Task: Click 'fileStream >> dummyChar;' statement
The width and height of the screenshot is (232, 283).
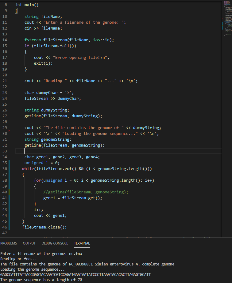Action: tap(53, 99)
